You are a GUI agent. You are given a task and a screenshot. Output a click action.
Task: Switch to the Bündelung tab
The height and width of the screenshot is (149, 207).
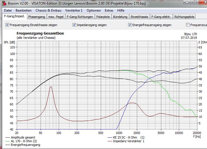pos(120,17)
